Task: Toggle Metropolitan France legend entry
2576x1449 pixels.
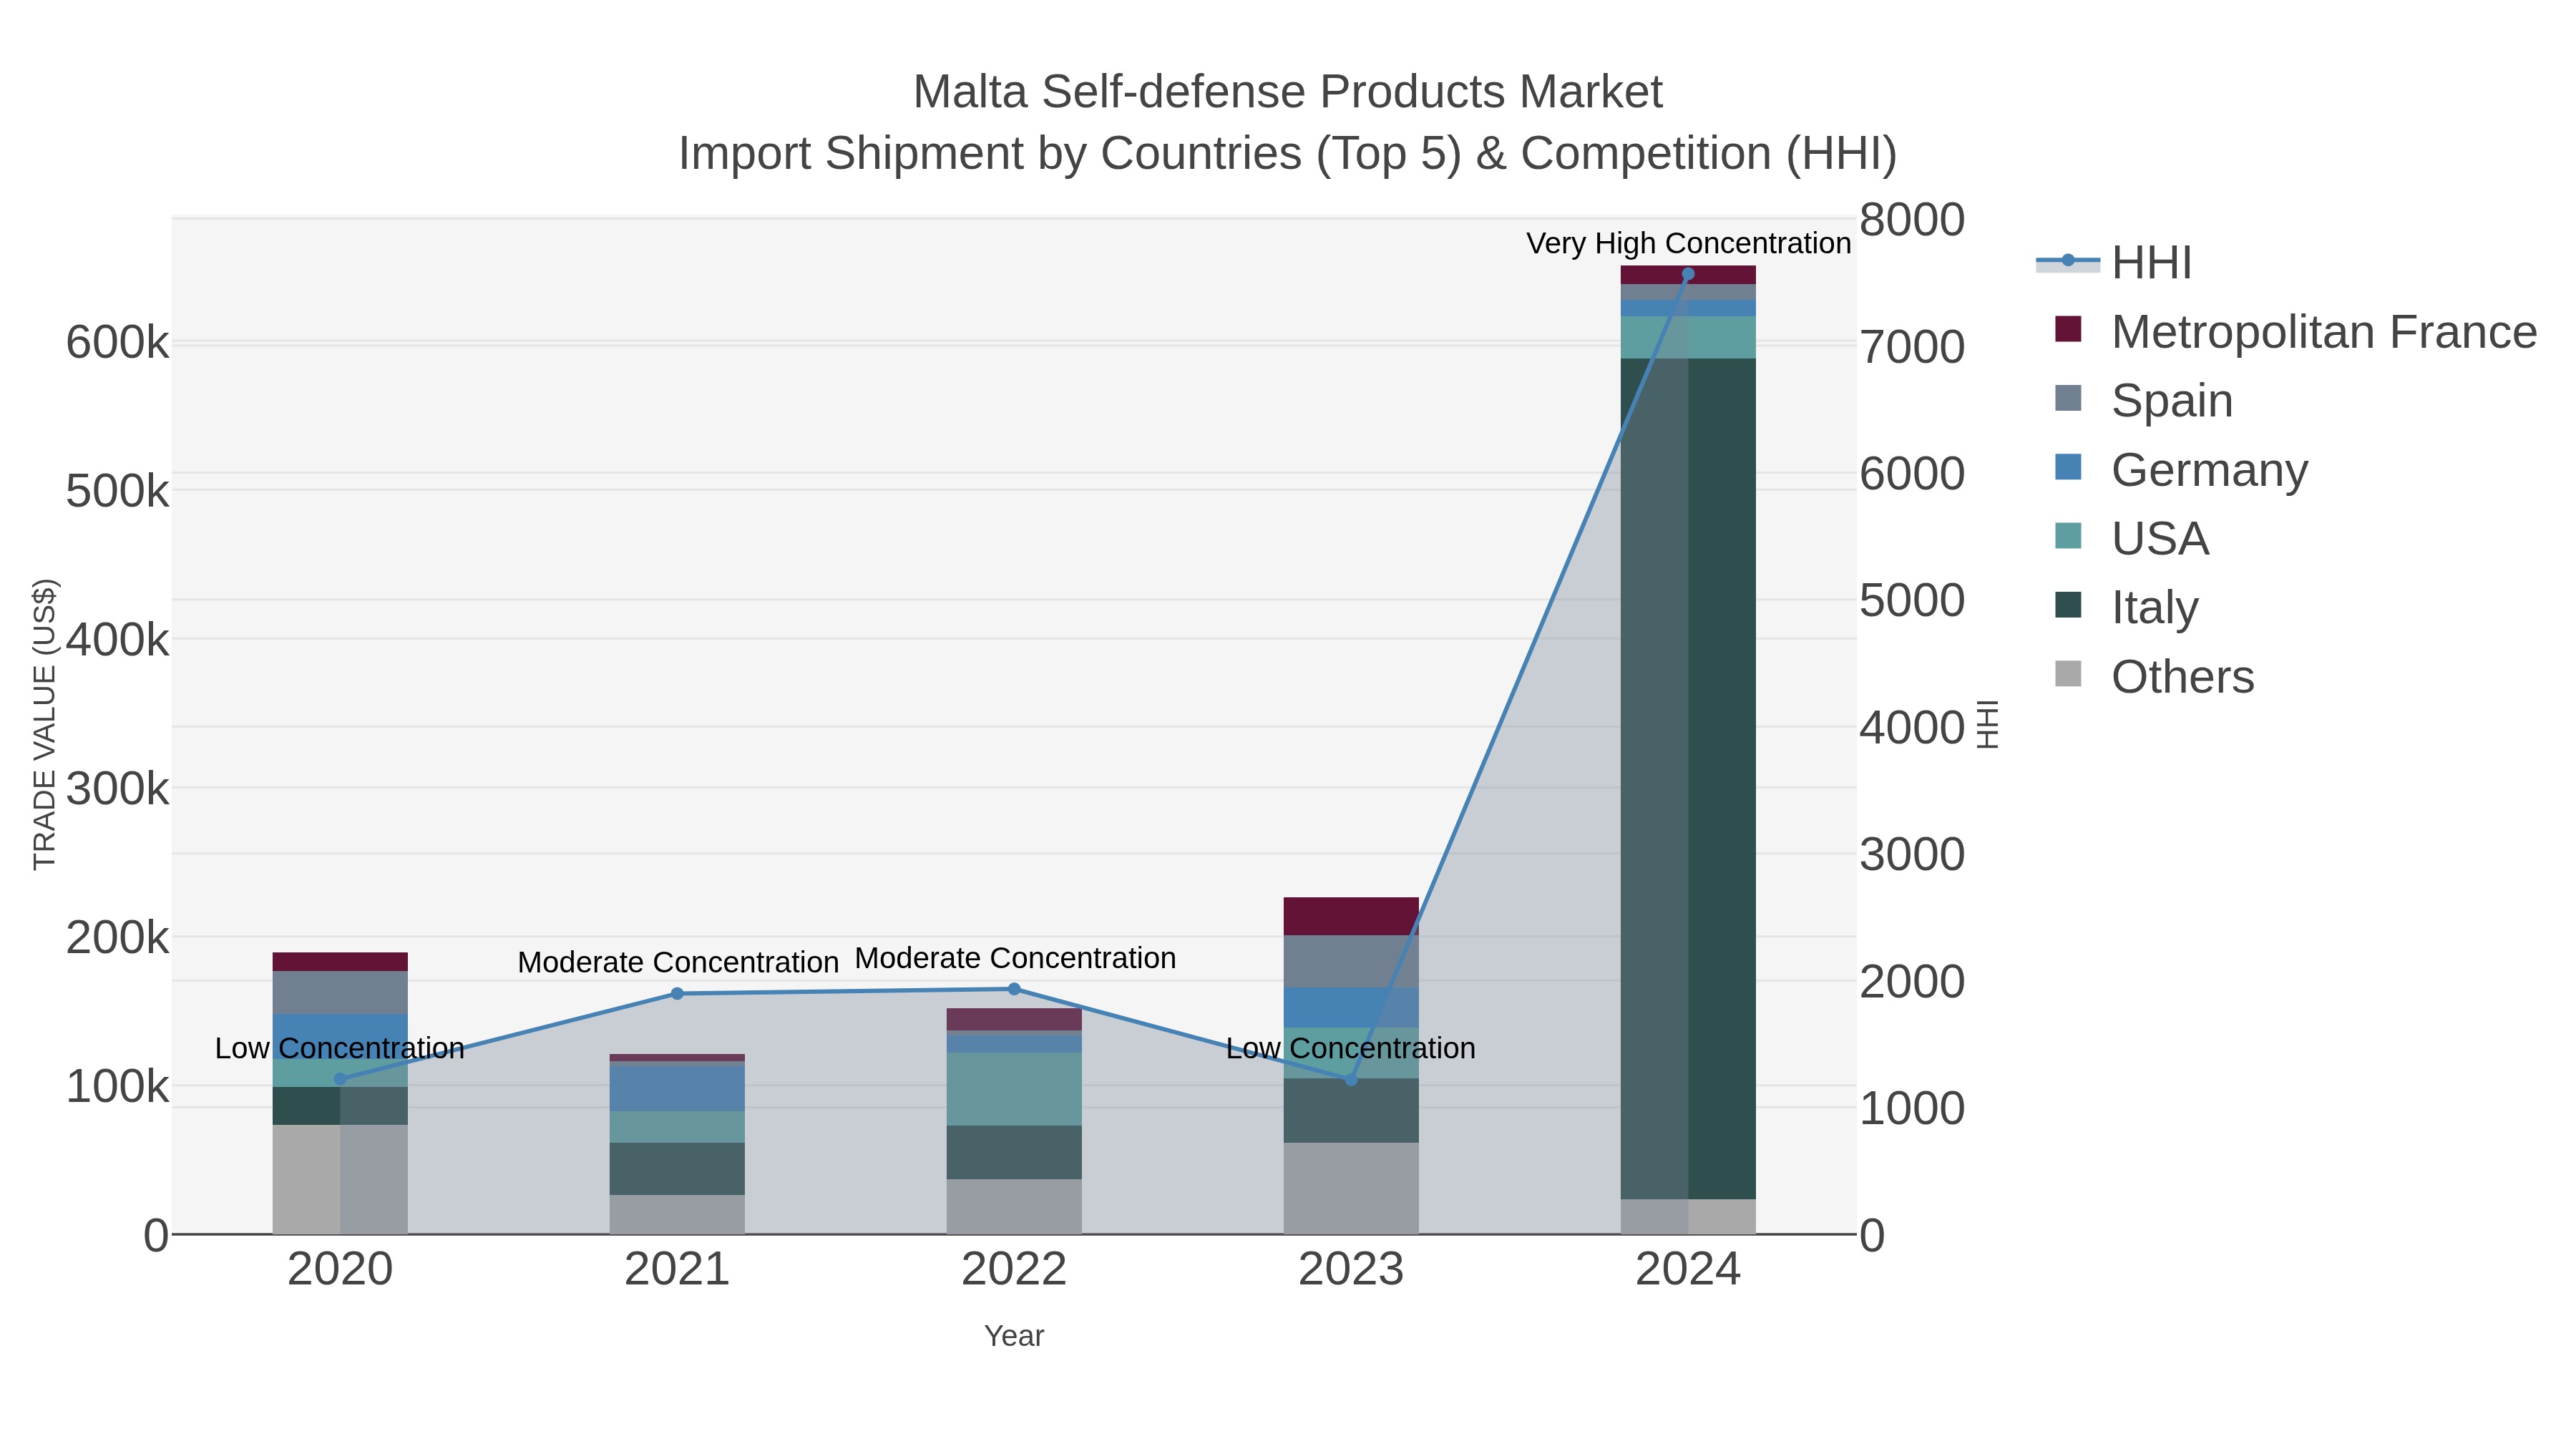Action: 2296,332
